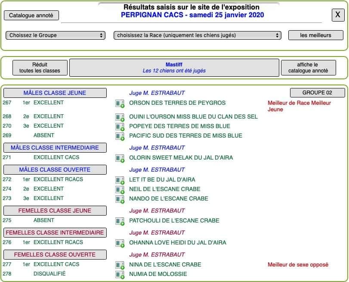Select dog name OHANNA LOVE HEIDI DU JAL D'AIRA
The image size is (349, 282).
(x=178, y=242)
